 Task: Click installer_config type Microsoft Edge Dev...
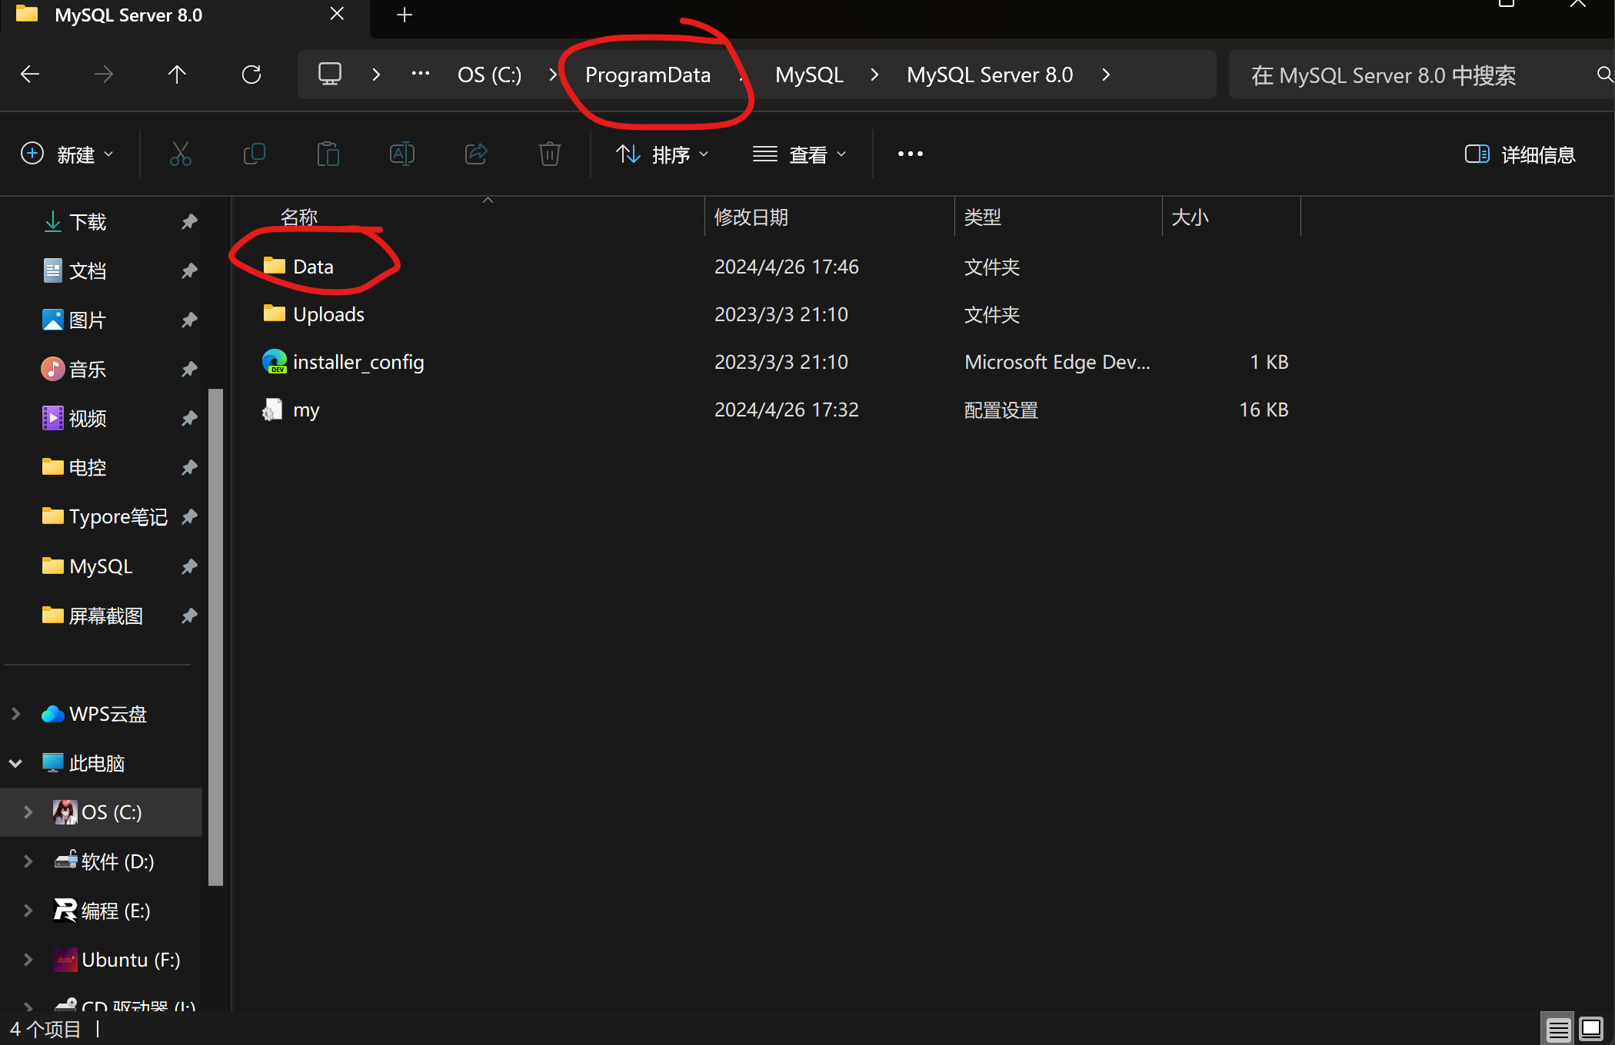point(1057,362)
